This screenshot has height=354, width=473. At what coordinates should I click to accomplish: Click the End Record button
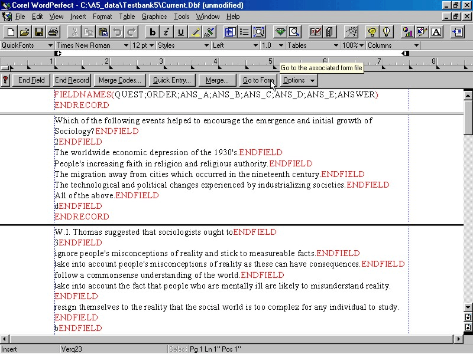[x=72, y=80]
